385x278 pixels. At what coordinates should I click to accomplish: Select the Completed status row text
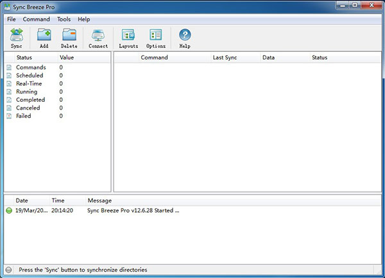coord(30,100)
